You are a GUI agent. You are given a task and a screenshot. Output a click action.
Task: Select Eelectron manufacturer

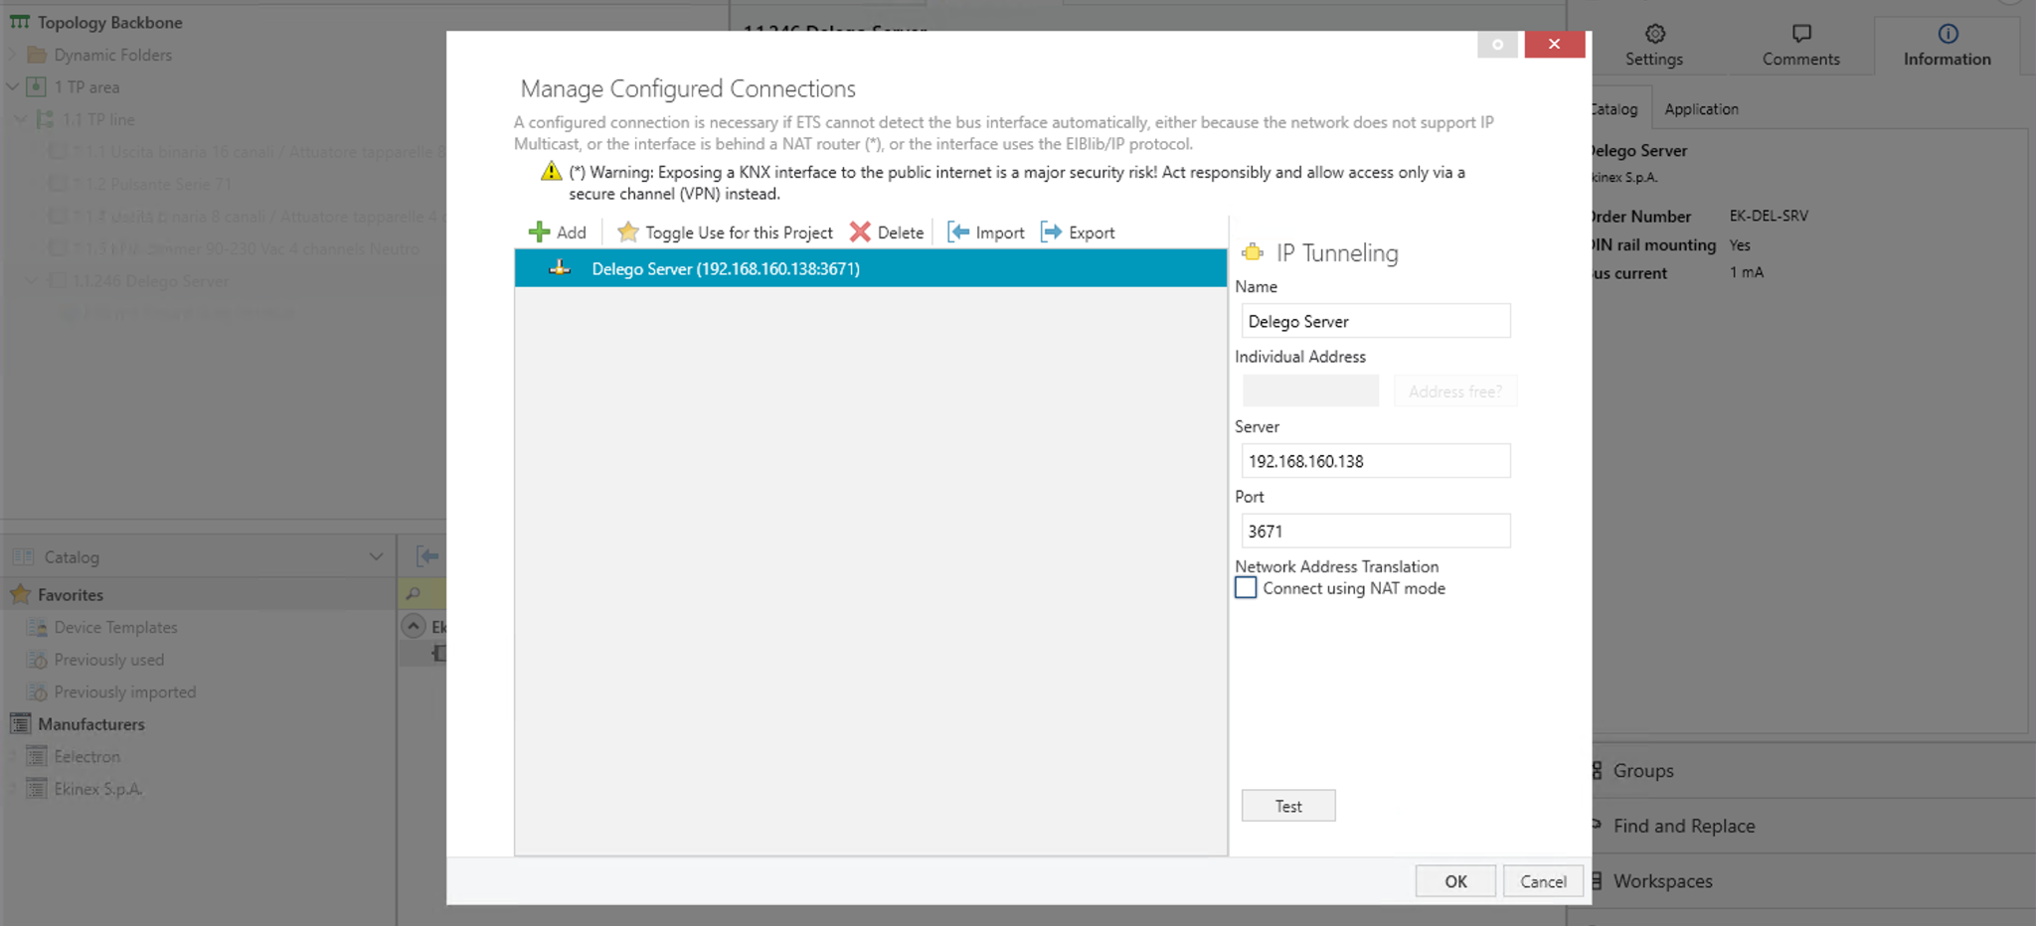86,757
